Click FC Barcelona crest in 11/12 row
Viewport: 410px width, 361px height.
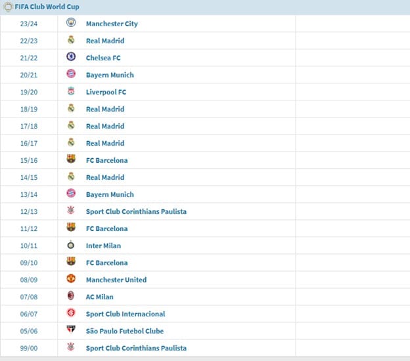click(x=71, y=227)
